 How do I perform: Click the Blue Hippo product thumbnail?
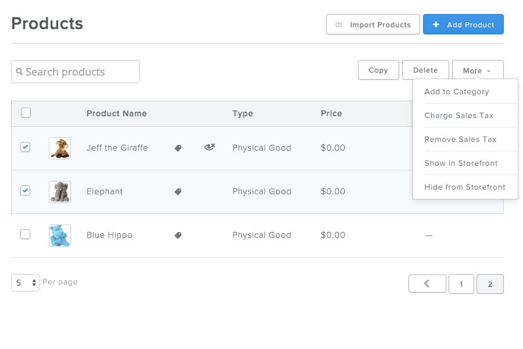pos(60,235)
